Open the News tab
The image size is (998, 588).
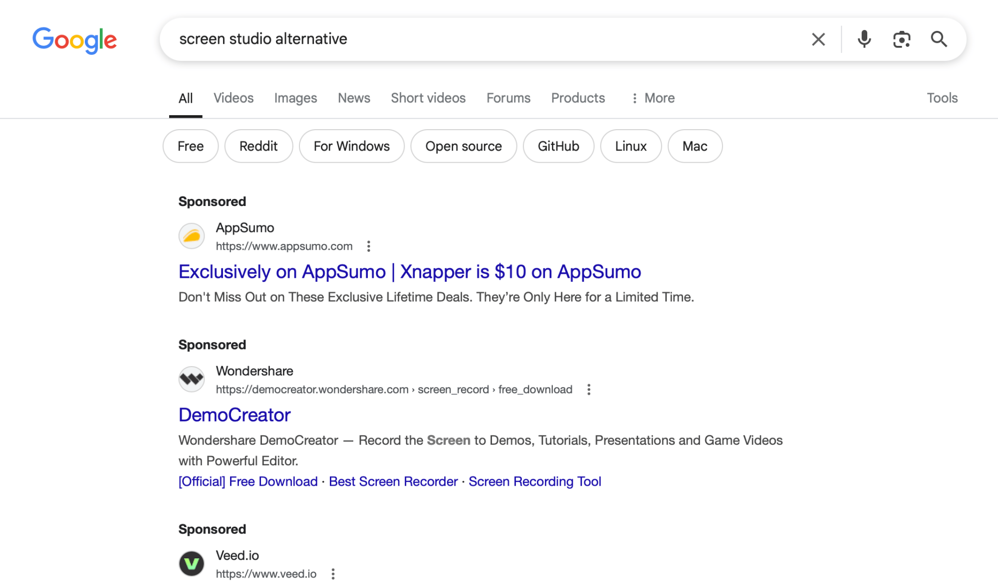[x=354, y=98]
